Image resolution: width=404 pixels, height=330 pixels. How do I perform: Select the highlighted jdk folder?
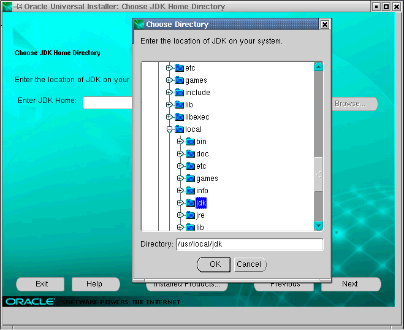[x=201, y=203]
